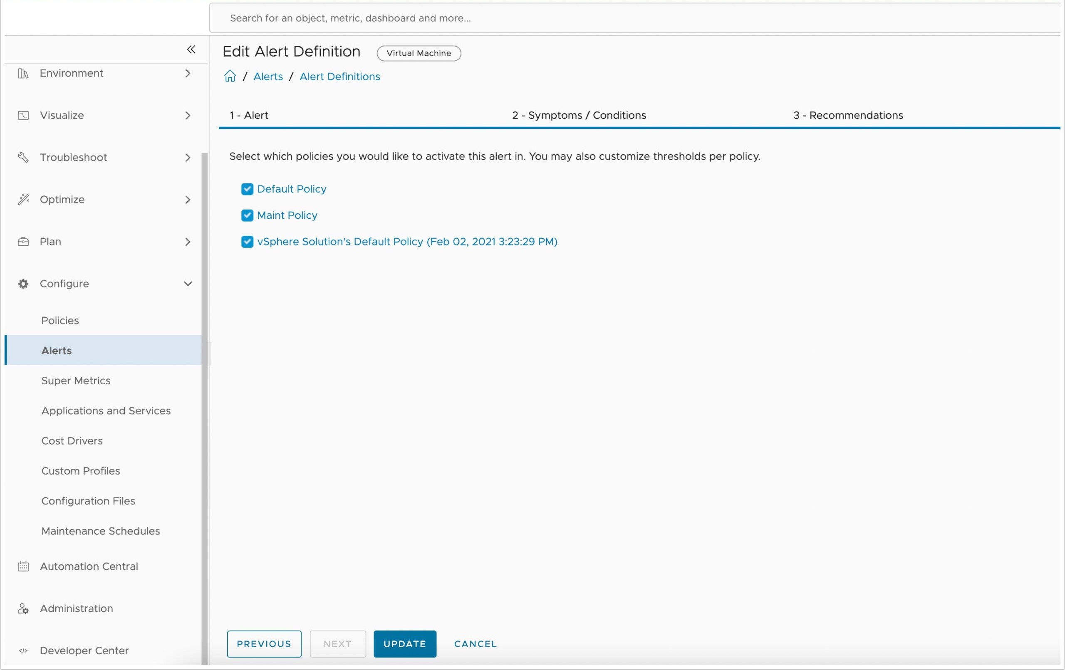Click the Automation Central calendar icon
The image size is (1065, 670).
click(x=23, y=566)
